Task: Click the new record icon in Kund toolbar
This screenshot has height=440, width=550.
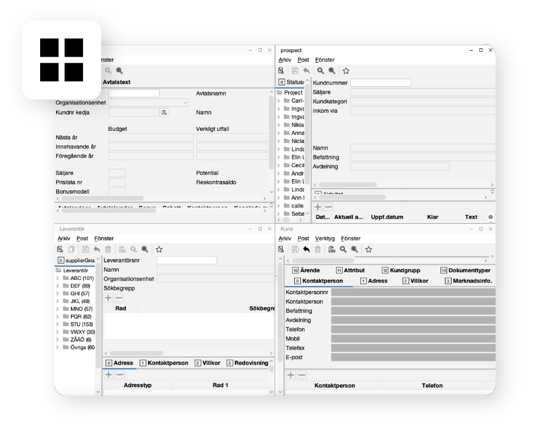Action: [x=281, y=250]
